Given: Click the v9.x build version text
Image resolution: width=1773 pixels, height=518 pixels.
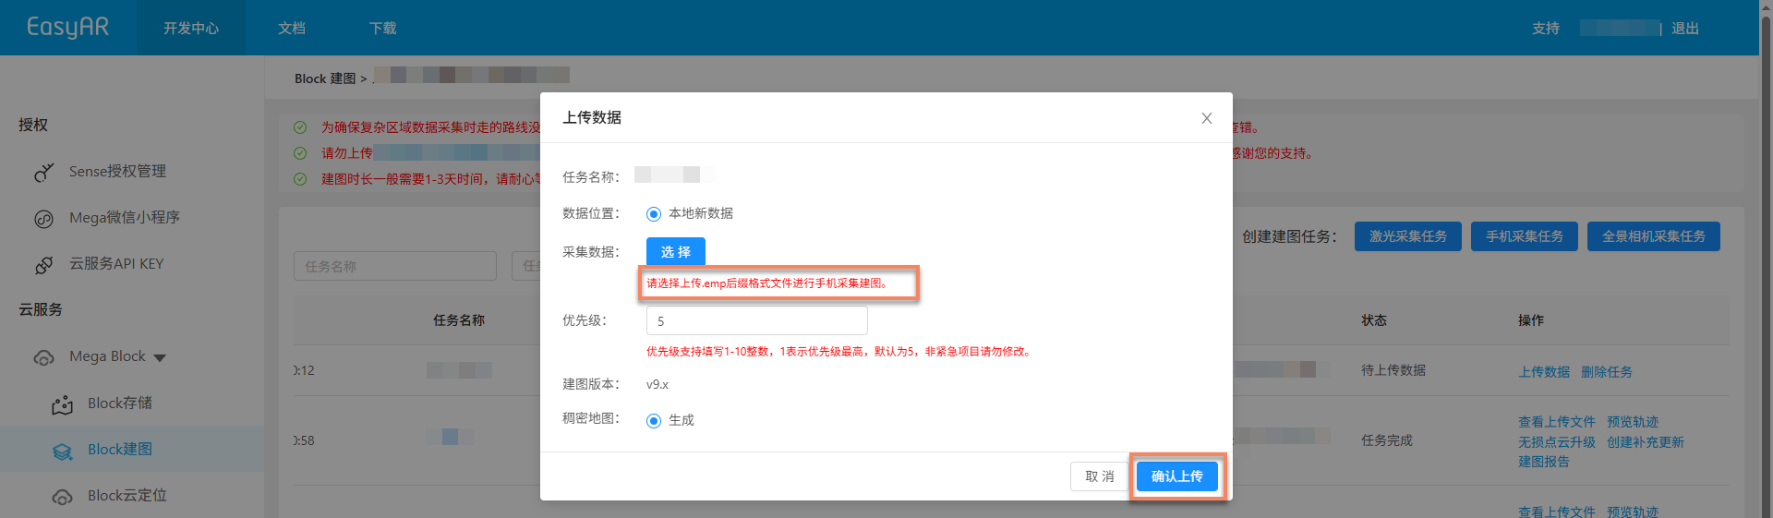Looking at the screenshot, I should pos(657,384).
